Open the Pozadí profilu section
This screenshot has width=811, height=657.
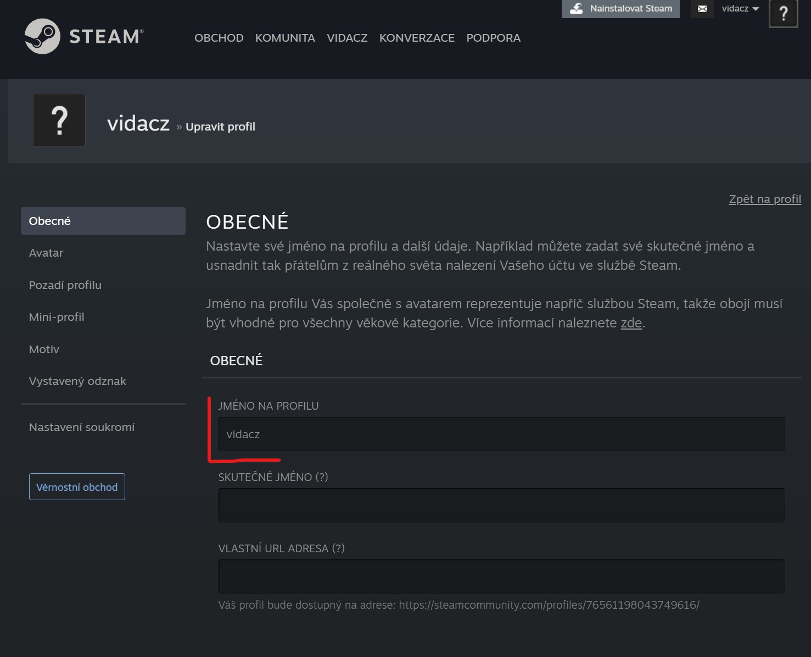coord(65,285)
